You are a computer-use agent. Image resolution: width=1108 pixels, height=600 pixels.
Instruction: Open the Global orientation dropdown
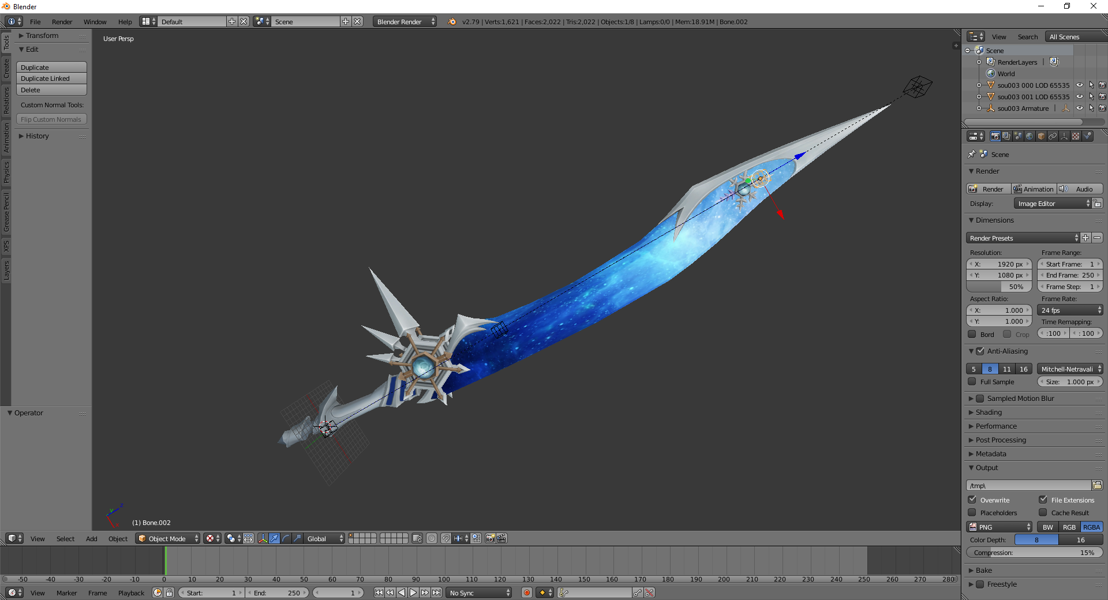324,538
